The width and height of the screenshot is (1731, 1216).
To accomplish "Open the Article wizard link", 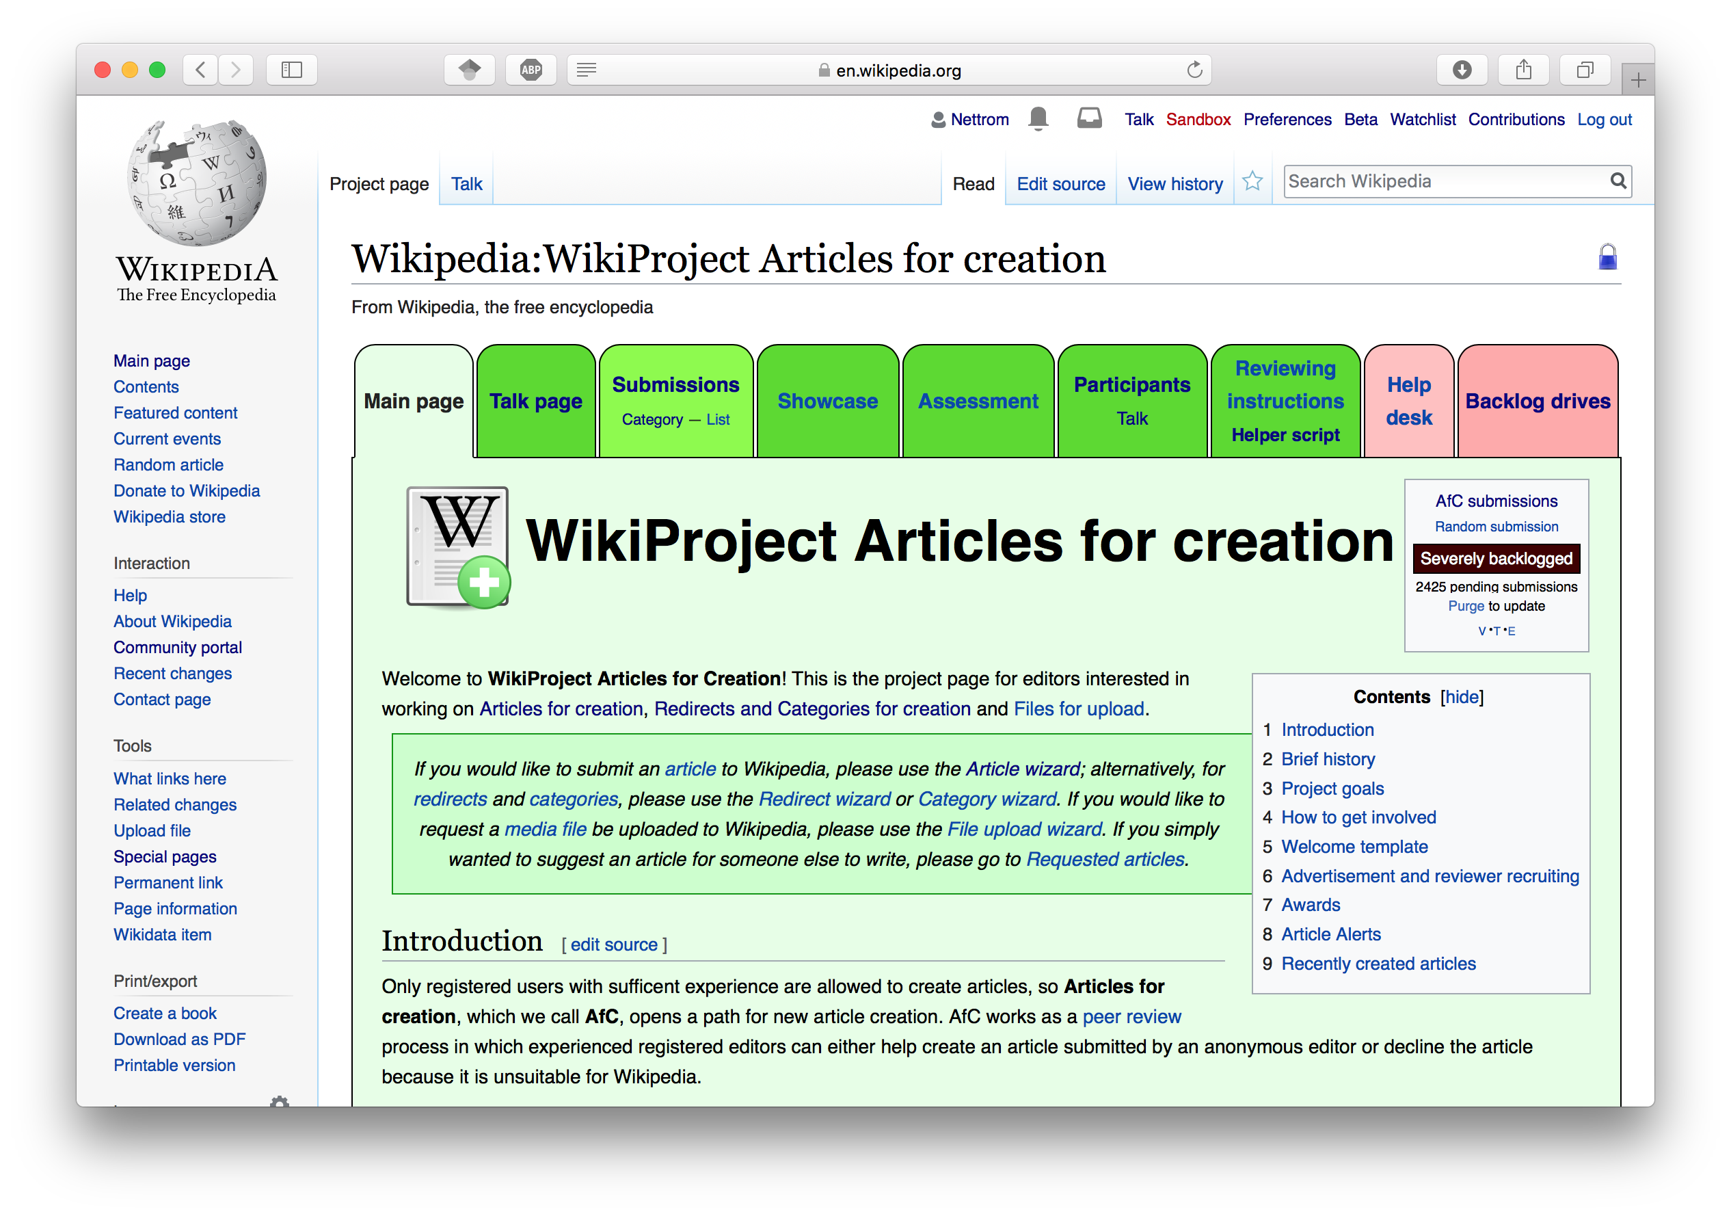I will (1023, 769).
